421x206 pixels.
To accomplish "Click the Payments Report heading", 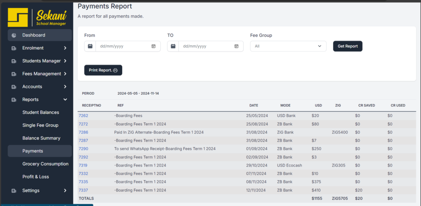I will point(105,6).
